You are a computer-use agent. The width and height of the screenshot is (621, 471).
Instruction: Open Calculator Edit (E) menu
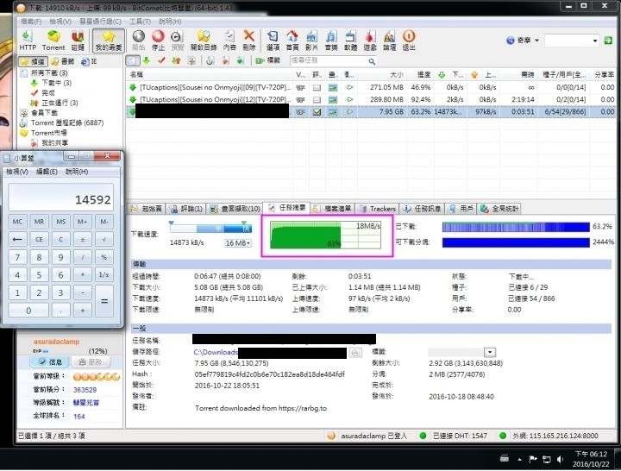tap(47, 172)
